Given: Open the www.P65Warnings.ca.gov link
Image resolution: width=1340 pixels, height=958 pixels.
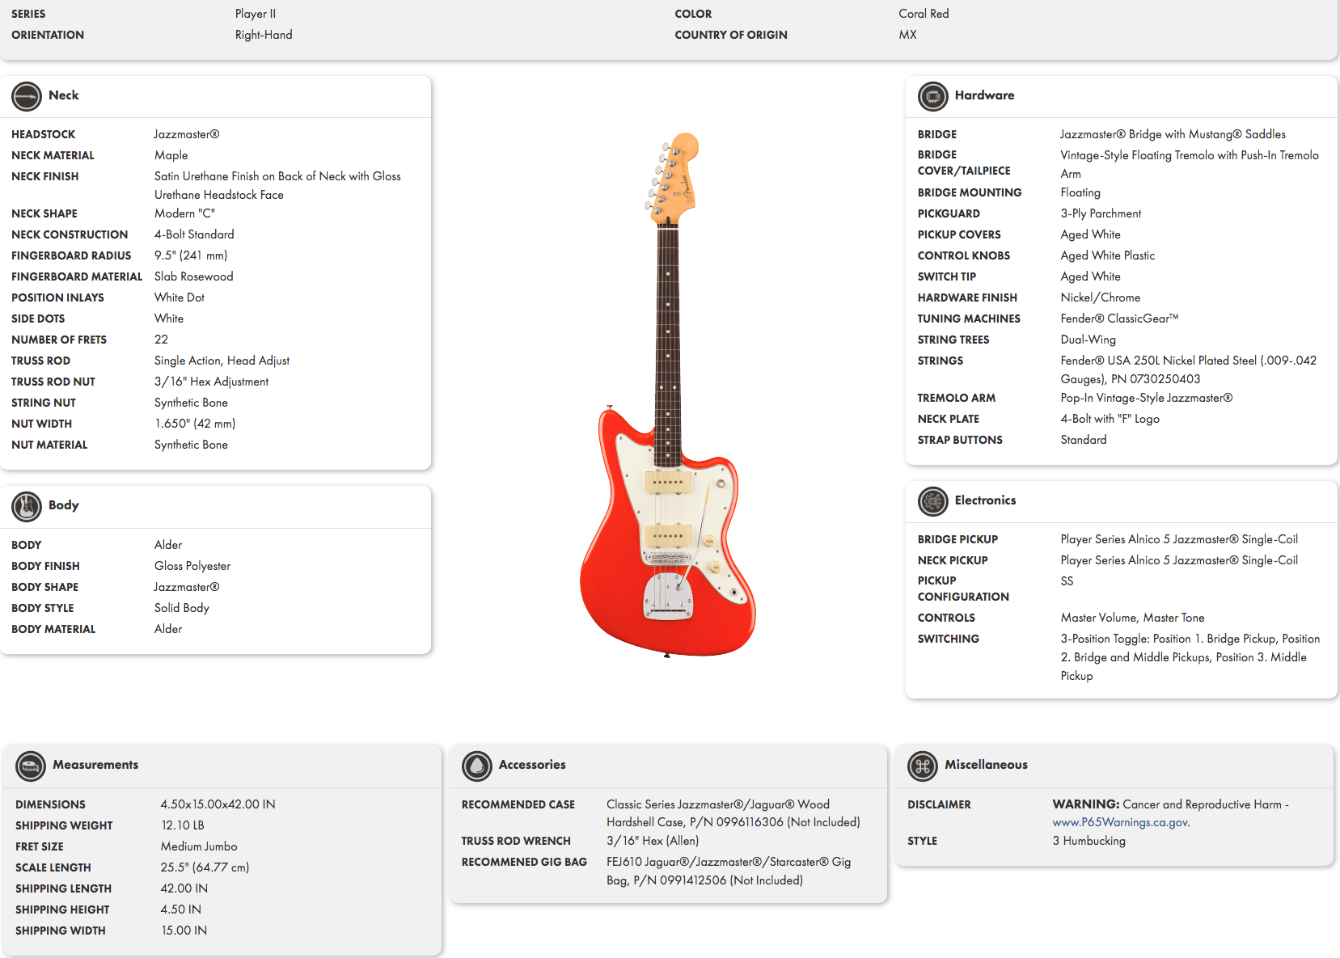Looking at the screenshot, I should [1120, 822].
